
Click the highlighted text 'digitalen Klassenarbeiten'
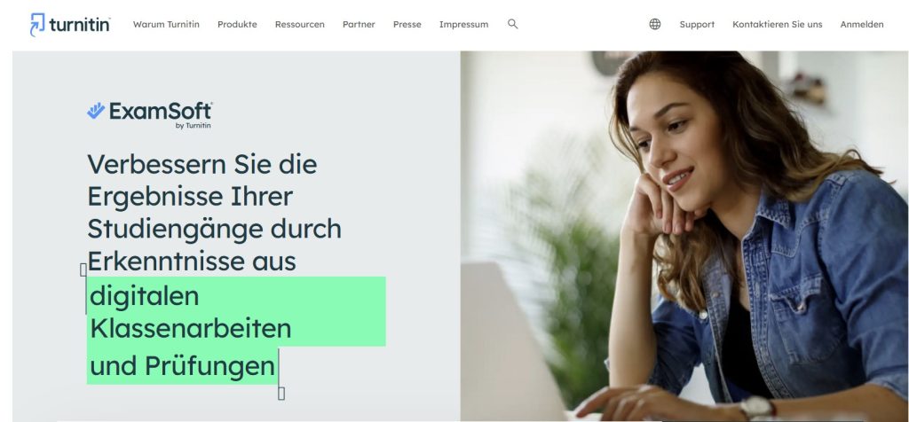[191, 312]
